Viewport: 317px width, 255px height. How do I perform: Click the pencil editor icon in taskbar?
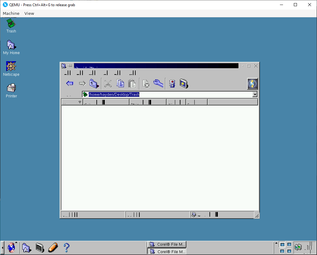point(53,247)
